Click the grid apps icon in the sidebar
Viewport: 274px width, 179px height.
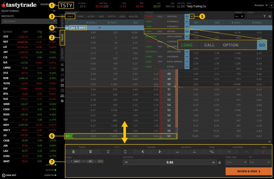click(62, 86)
